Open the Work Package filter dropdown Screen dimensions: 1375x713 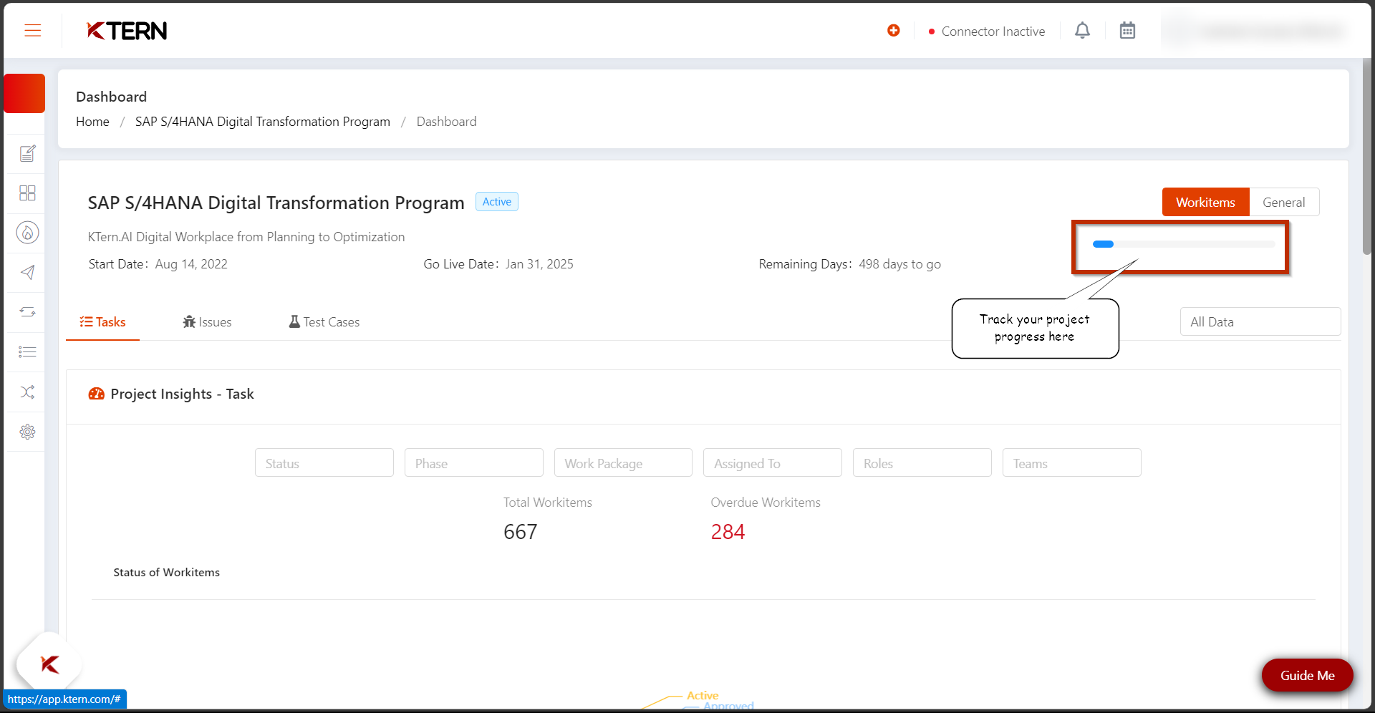(623, 463)
